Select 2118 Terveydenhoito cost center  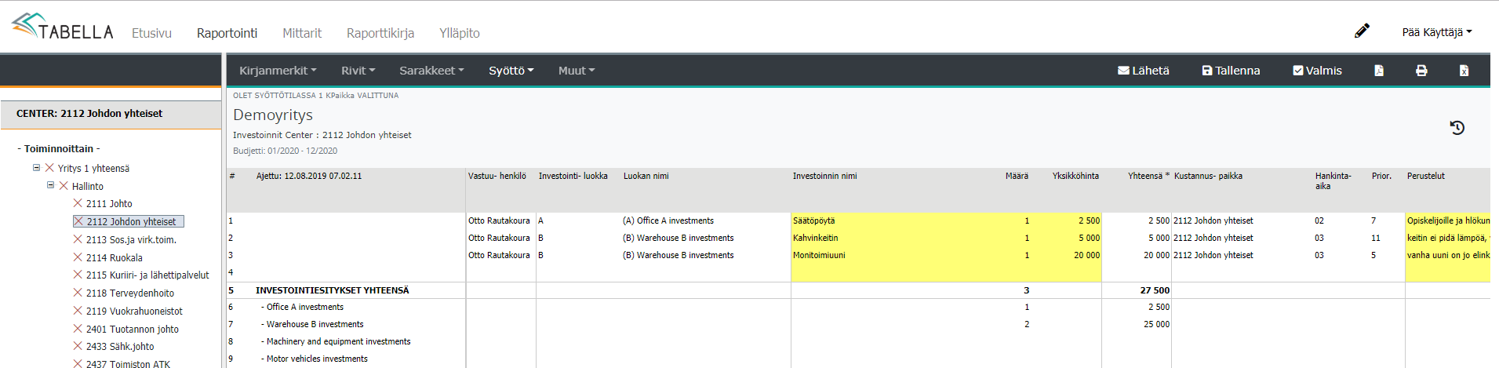pyautogui.click(x=129, y=293)
